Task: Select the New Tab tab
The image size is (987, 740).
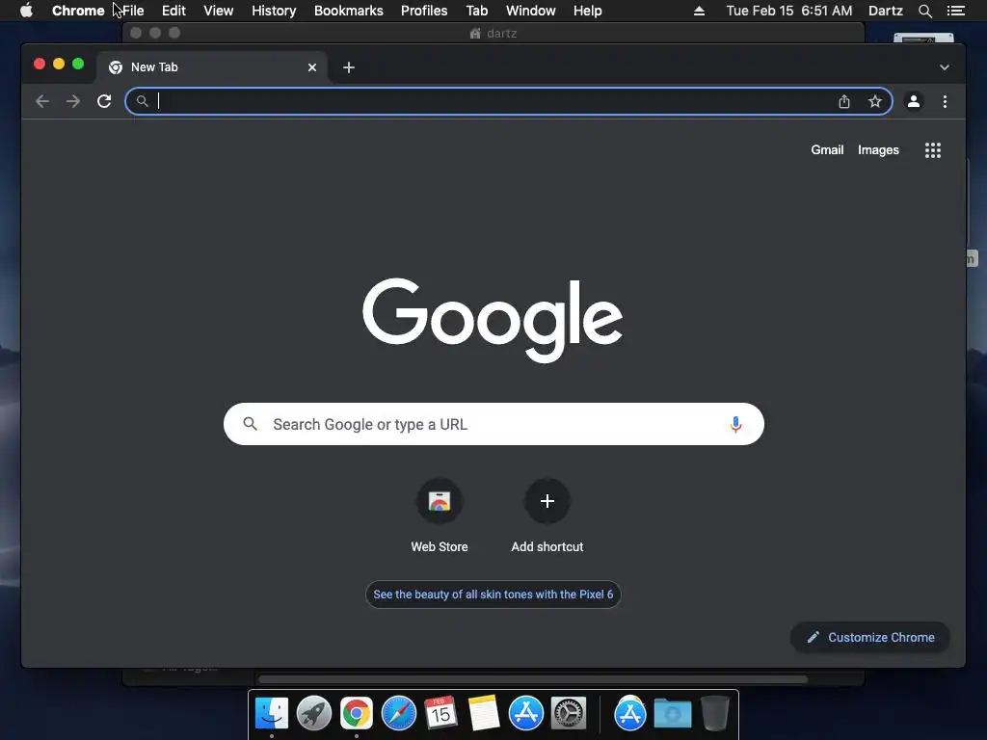Action: tap(211, 67)
